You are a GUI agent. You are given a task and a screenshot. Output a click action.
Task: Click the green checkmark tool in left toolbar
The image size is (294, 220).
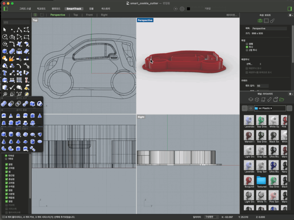click(x=12, y=87)
